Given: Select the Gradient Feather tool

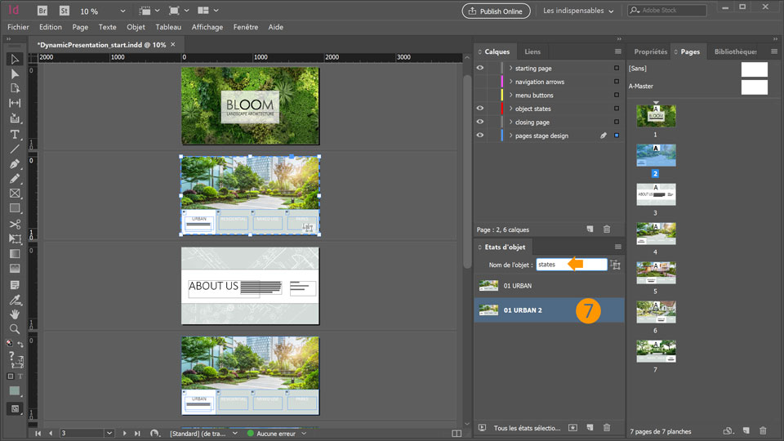Looking at the screenshot, I should pos(15,269).
